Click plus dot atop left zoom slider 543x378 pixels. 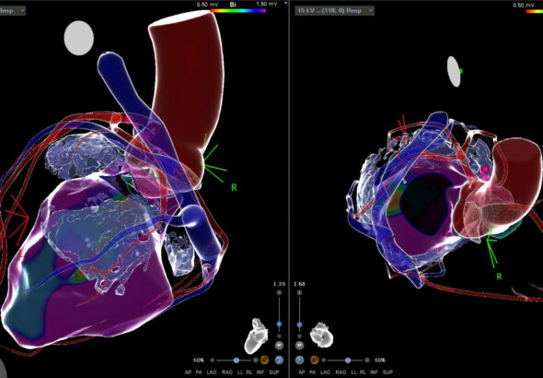279,293
